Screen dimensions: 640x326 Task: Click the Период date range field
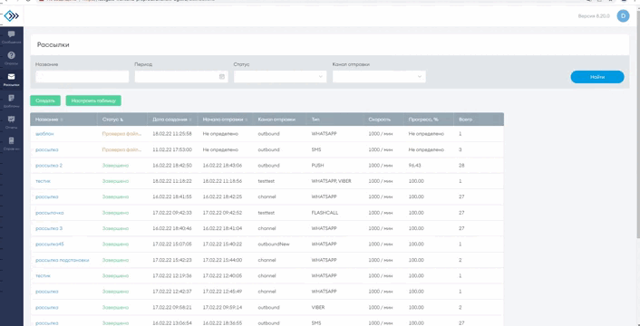tap(181, 77)
